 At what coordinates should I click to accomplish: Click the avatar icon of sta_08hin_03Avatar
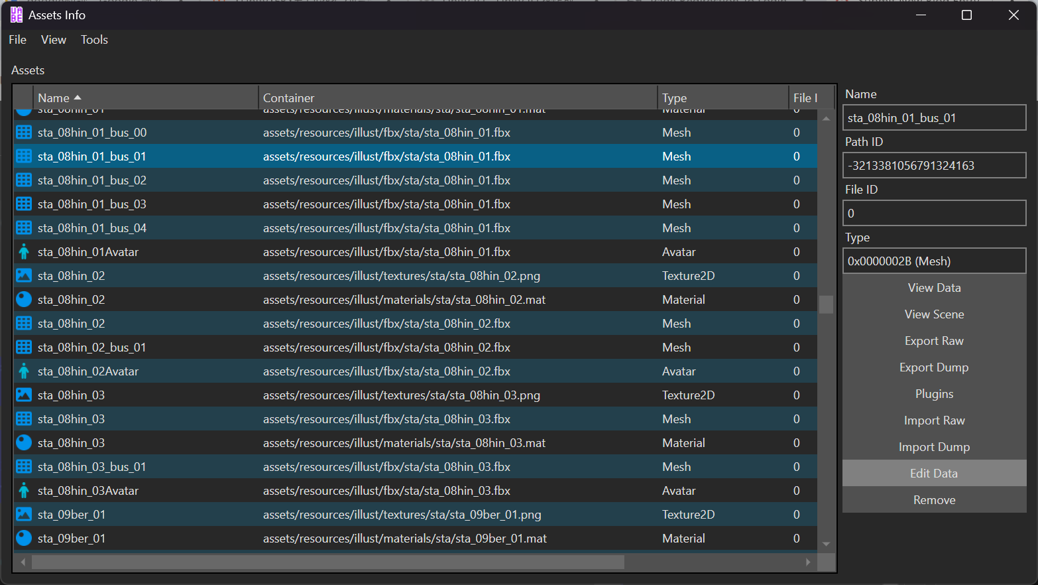pos(24,490)
